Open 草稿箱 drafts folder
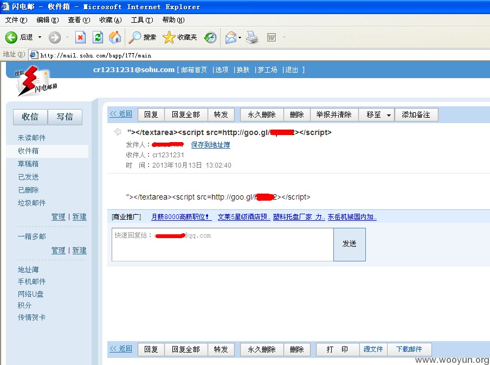This screenshot has width=490, height=365. [28, 164]
